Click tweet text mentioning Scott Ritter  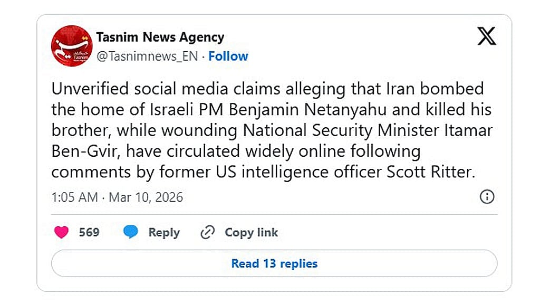(430, 172)
